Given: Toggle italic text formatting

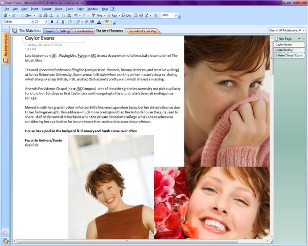Looking at the screenshot, I should 57,22.
